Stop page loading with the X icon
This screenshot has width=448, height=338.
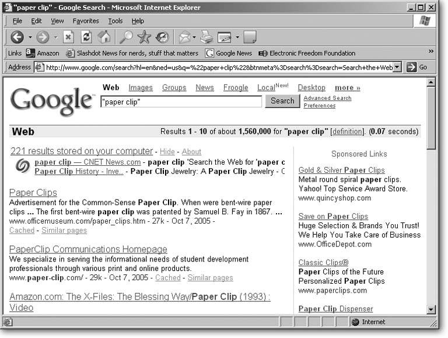[68, 37]
